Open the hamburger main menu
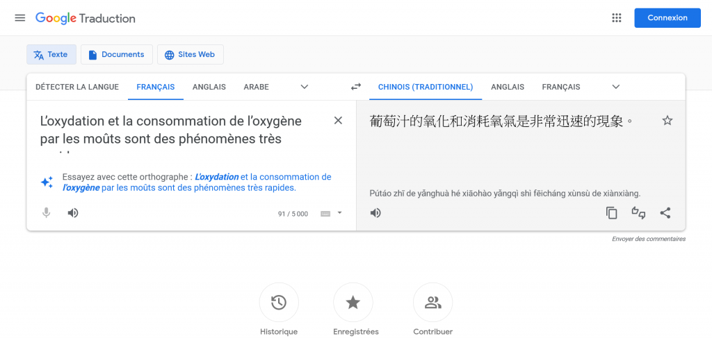Viewport: 712px width, 338px height. [20, 18]
